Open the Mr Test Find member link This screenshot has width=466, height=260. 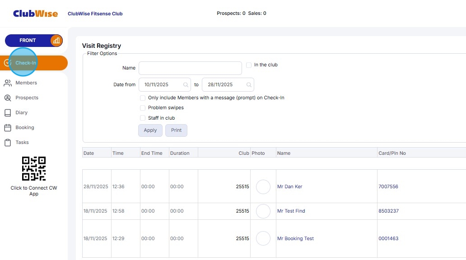tap(291, 211)
